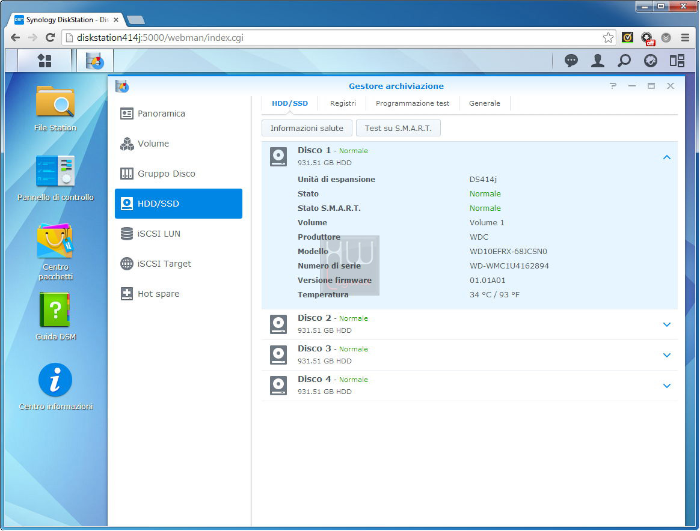Open a new browser tab
This screenshot has height=531, width=700.
point(135,20)
